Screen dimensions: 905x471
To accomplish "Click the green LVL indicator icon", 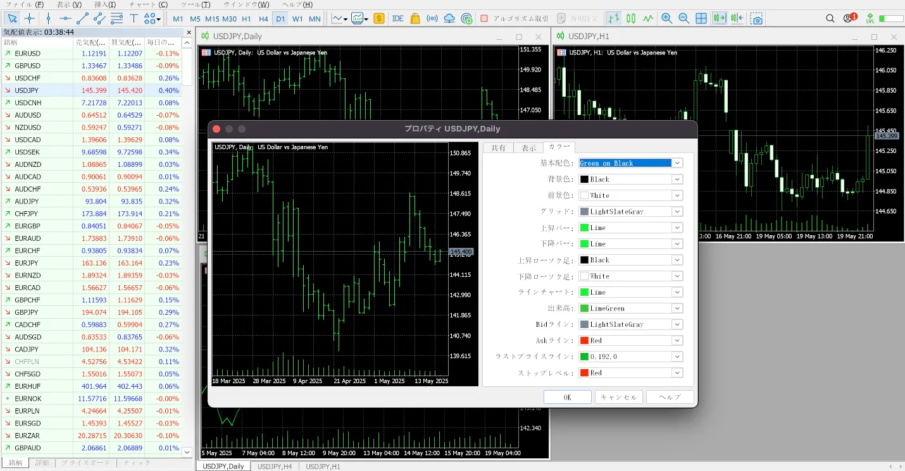I will [x=870, y=18].
